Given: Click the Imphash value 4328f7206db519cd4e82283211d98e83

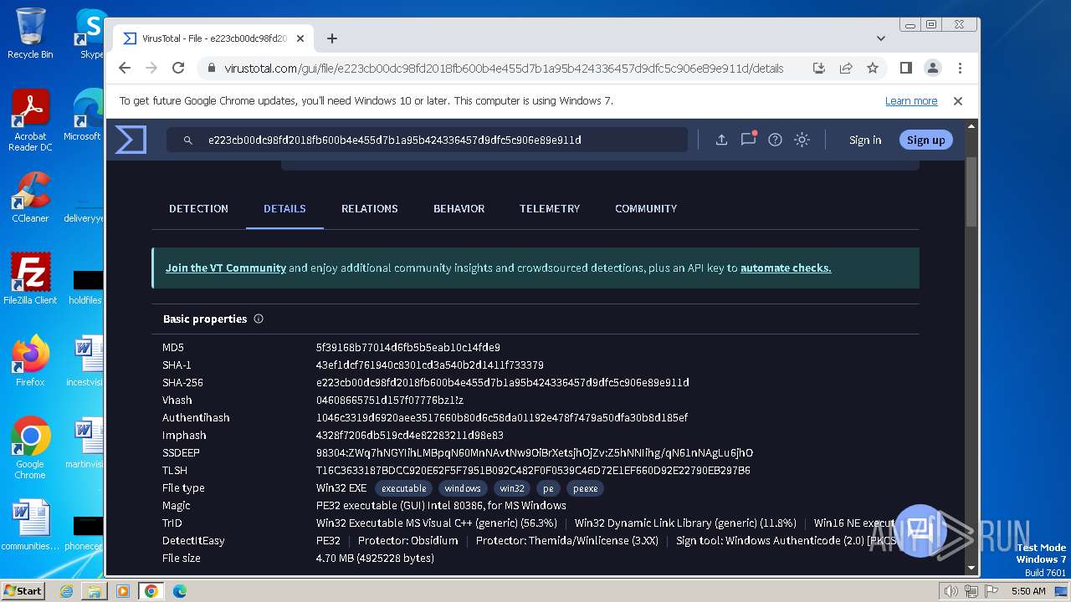Looking at the screenshot, I should point(410,436).
